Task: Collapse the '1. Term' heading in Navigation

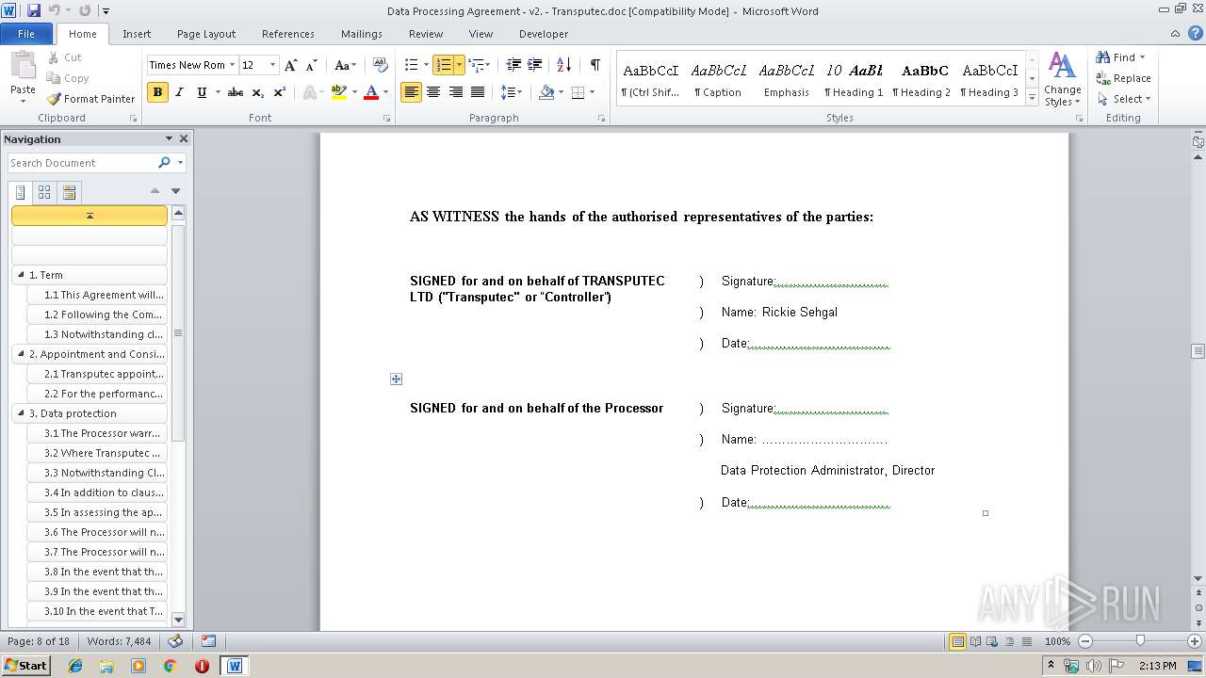Action: 20,275
